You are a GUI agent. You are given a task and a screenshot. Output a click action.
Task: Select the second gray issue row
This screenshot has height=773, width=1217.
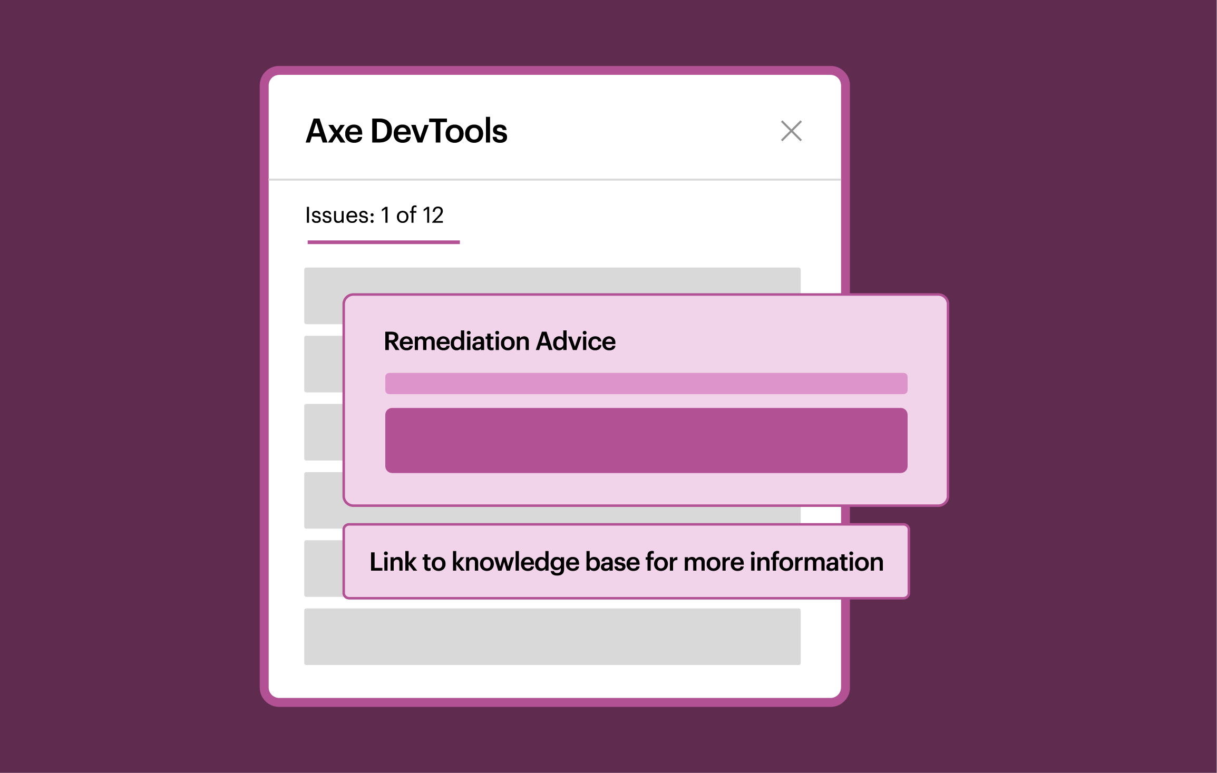[323, 364]
